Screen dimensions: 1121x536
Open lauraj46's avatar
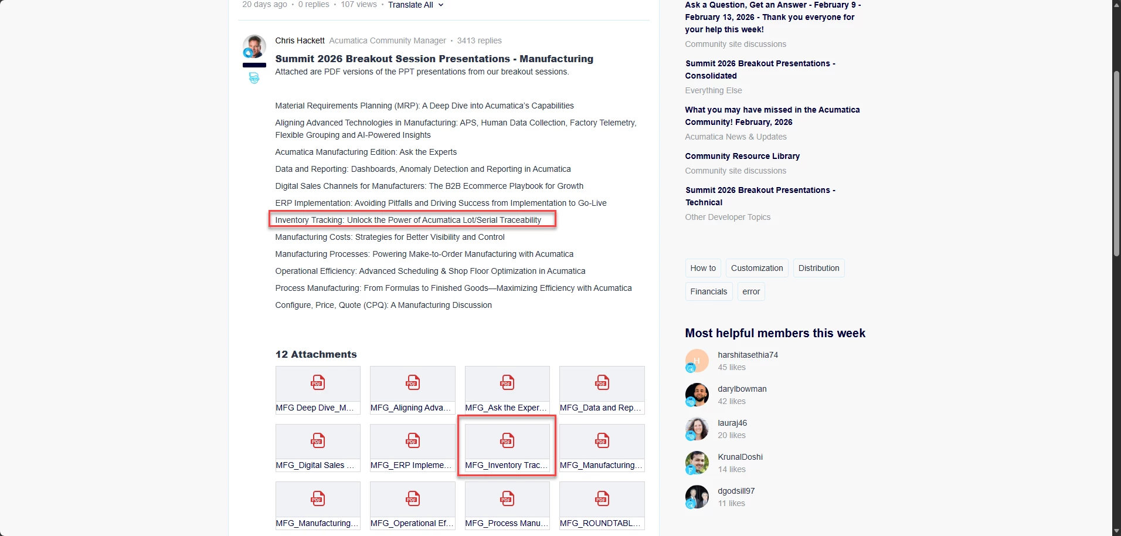(x=697, y=429)
